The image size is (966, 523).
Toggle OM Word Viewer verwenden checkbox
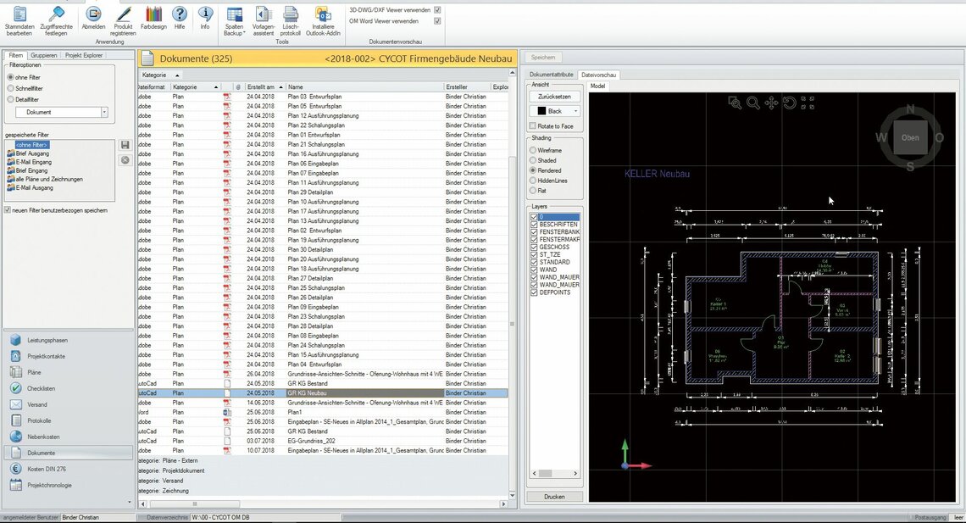coord(437,21)
